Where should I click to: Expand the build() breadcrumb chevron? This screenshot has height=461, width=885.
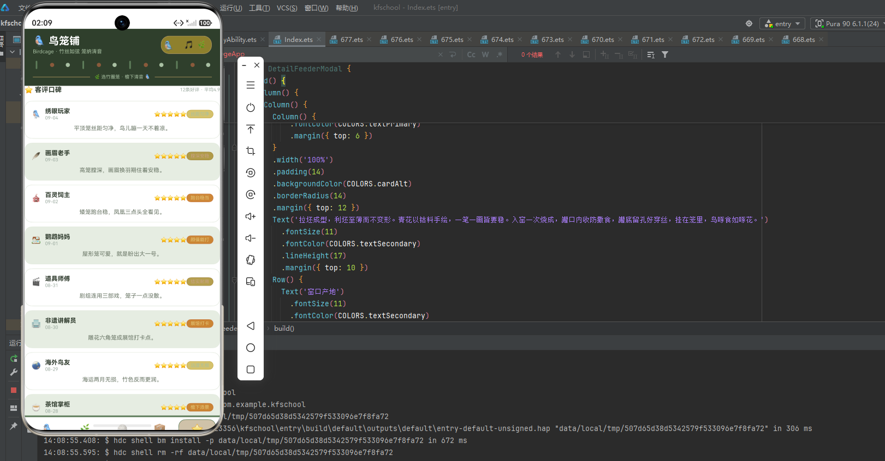click(x=268, y=328)
